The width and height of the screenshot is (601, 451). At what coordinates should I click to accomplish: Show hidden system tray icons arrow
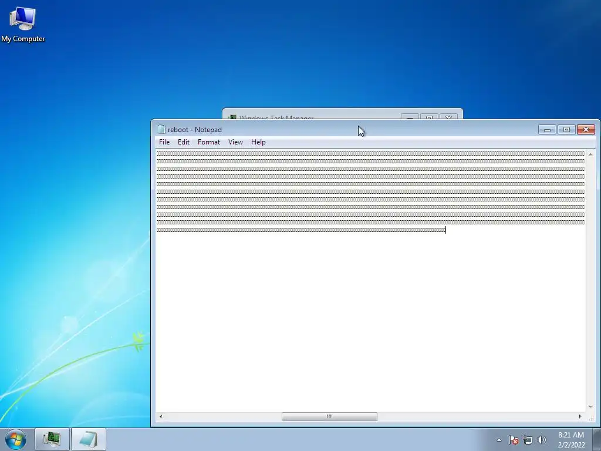point(499,440)
